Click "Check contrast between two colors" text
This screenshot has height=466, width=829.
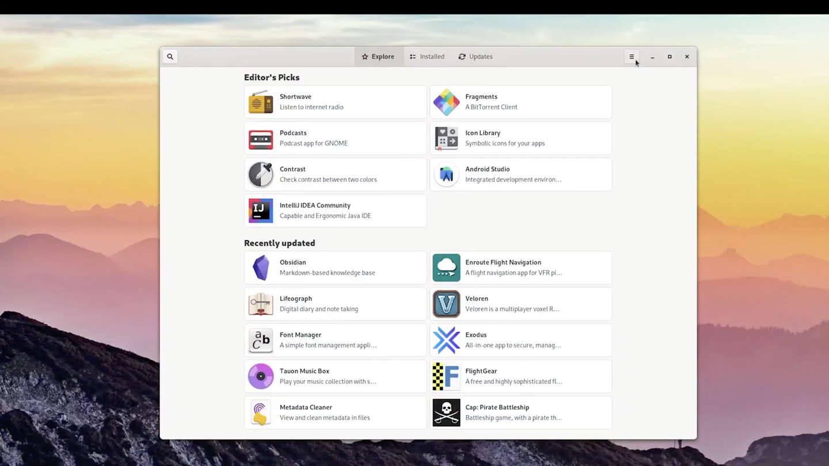coord(328,179)
